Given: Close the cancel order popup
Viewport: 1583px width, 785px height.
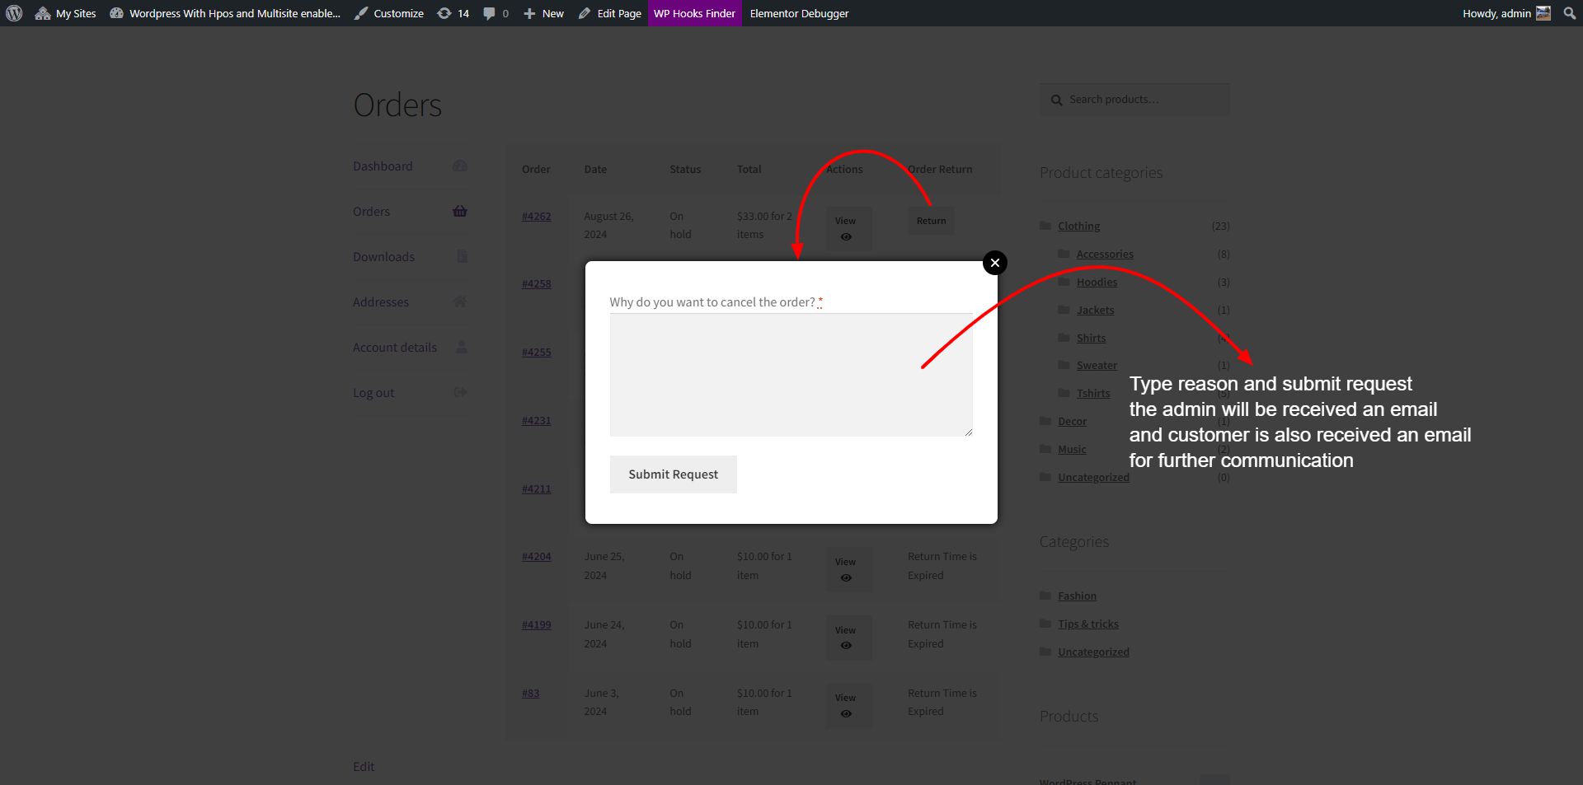Looking at the screenshot, I should click(x=995, y=263).
